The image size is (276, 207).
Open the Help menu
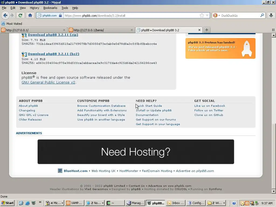[x=75, y=8]
